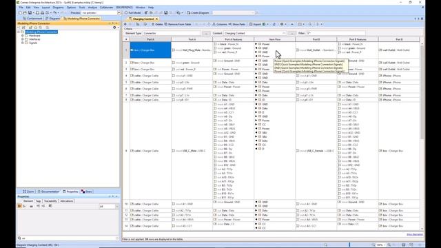Click the Port B Features column header
The height and width of the screenshot is (248, 441).
pos(358,39)
